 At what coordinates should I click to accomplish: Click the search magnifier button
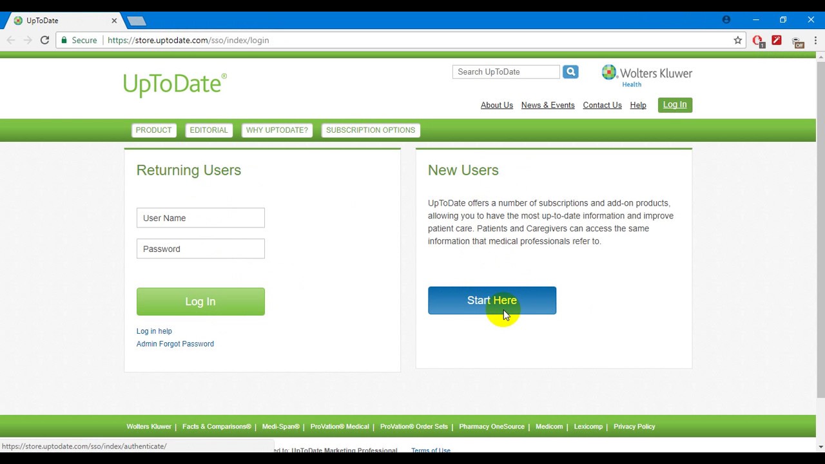(570, 72)
